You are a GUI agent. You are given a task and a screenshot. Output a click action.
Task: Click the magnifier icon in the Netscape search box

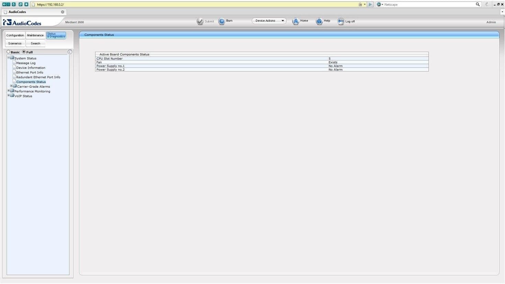click(478, 4)
